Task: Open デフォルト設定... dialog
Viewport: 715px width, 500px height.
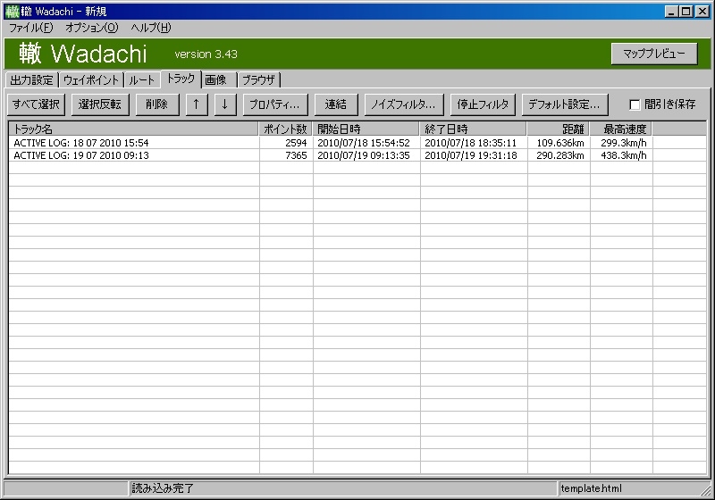Action: [x=565, y=104]
